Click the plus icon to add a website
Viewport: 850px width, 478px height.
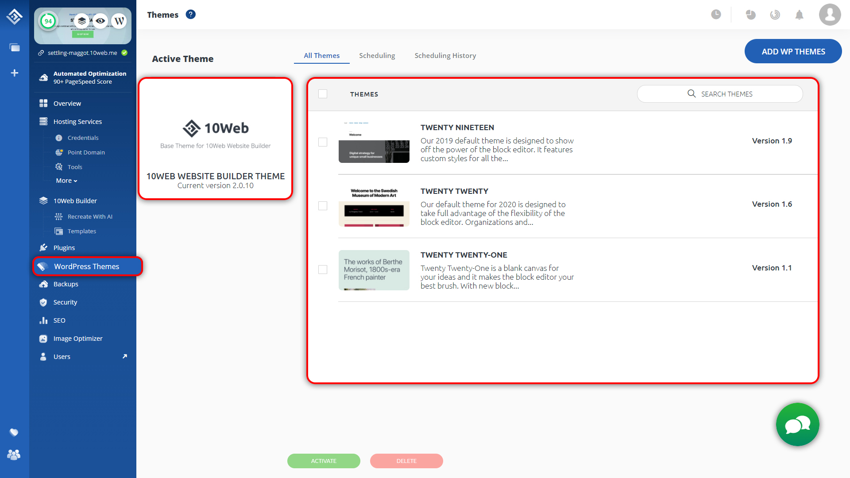[15, 73]
